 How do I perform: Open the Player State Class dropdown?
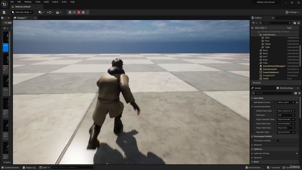point(285,128)
